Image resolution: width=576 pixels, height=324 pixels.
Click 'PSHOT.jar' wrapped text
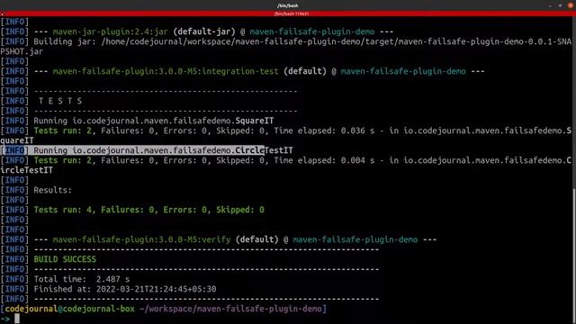22,51
